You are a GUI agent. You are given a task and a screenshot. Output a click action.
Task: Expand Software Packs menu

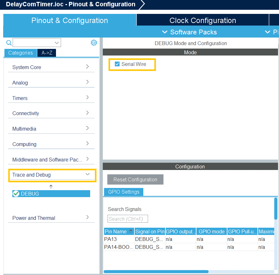click(189, 32)
